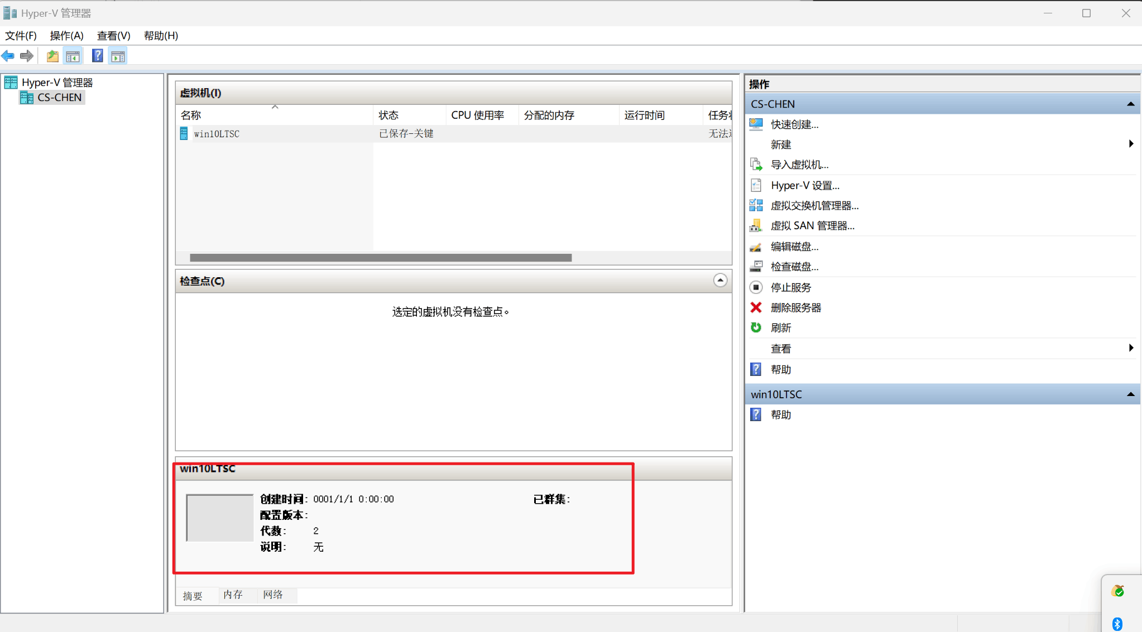Click the Quick Create (快速创建) monitor icon
Screen dimensions: 1142x632
coord(756,124)
